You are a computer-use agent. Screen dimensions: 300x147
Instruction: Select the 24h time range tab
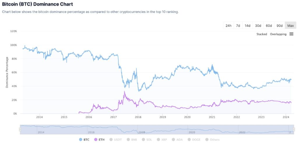(228, 26)
